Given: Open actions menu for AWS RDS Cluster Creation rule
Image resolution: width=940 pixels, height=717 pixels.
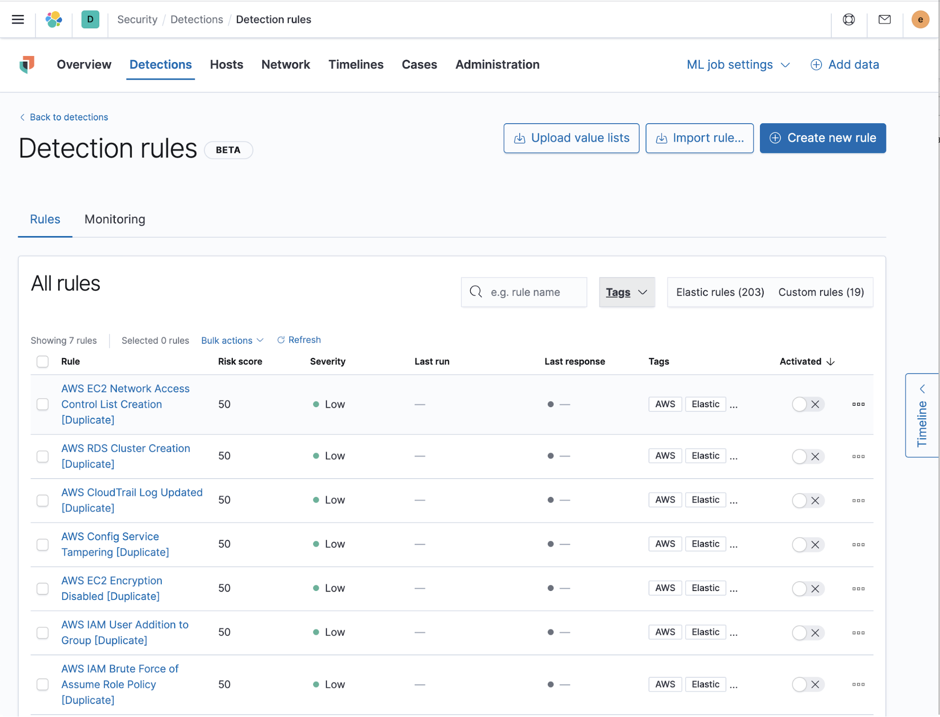Looking at the screenshot, I should tap(858, 456).
